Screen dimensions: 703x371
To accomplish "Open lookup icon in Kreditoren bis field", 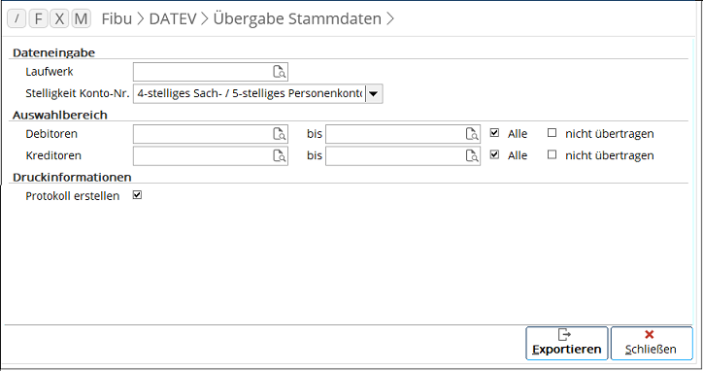I will click(472, 155).
